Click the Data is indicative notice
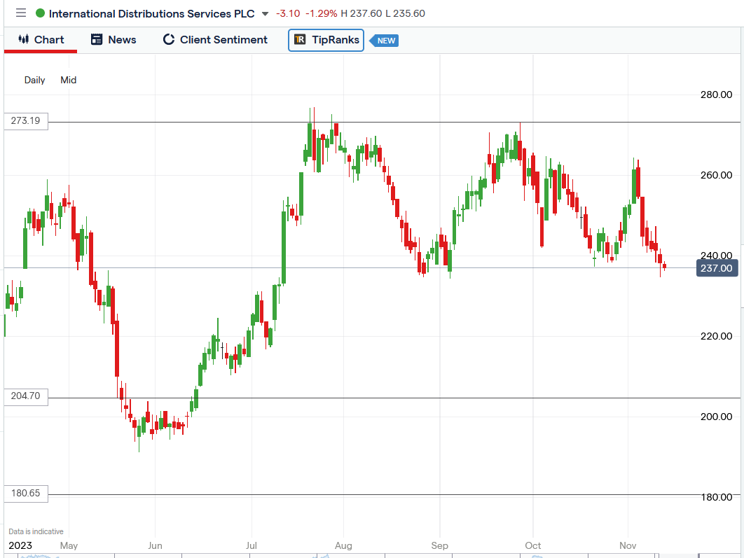The width and height of the screenshot is (744, 558). click(x=36, y=531)
